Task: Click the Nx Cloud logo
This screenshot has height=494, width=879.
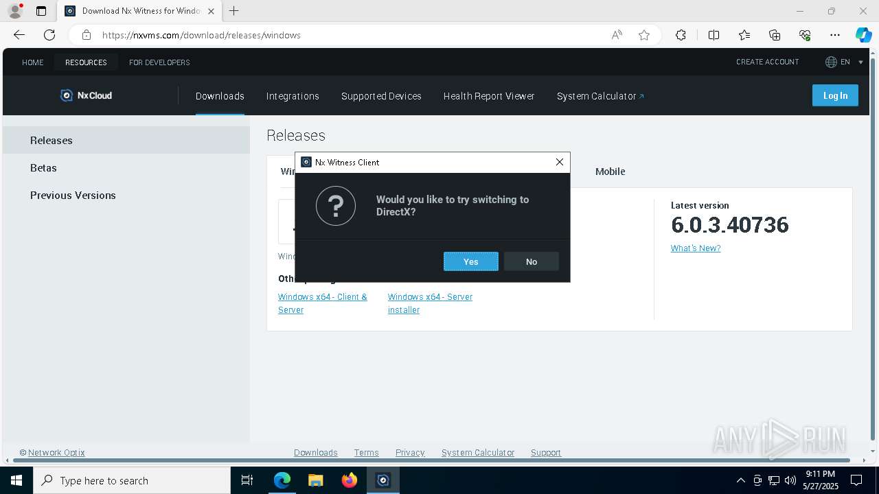Action: 87,95
